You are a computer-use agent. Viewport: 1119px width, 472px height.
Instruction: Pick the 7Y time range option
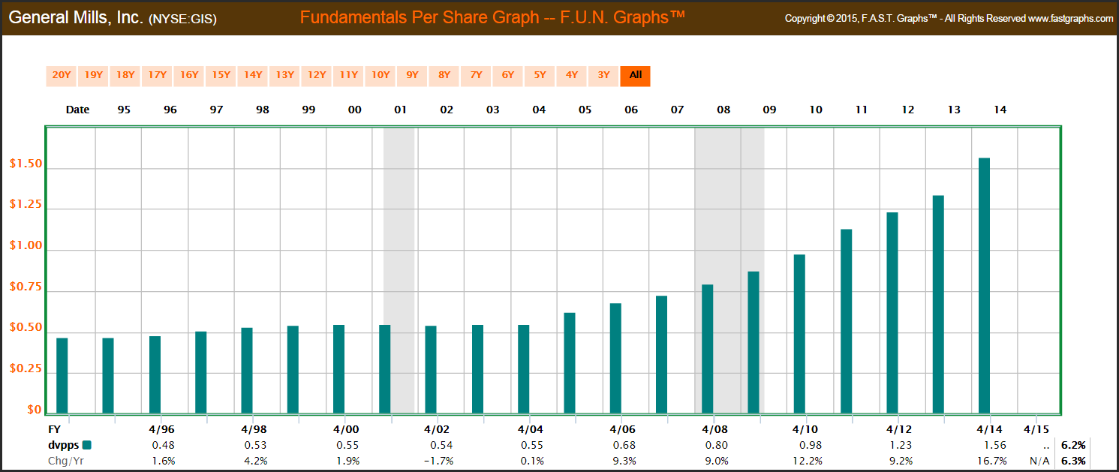point(476,75)
